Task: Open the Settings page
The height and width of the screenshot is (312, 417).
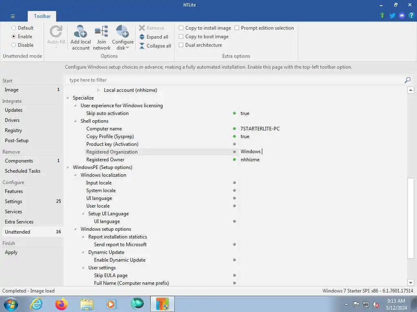Action: 32,201
